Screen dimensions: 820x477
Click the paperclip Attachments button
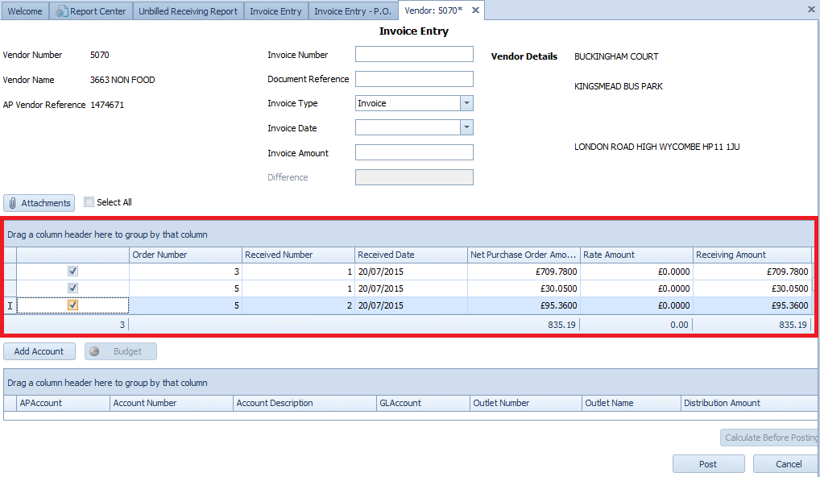(39, 203)
